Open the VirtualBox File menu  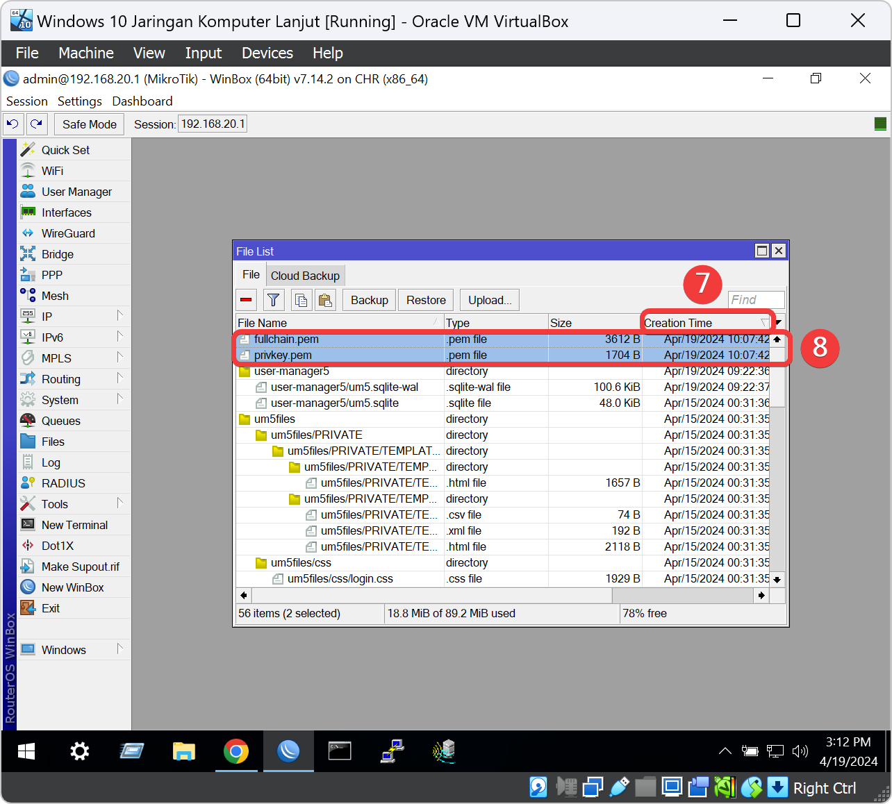click(27, 53)
